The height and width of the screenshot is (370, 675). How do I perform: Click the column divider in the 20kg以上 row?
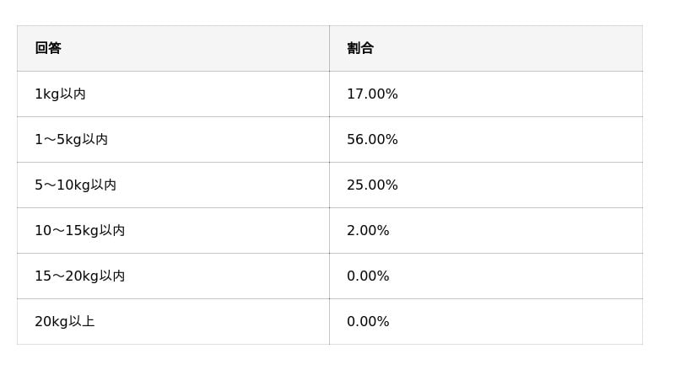329,321
